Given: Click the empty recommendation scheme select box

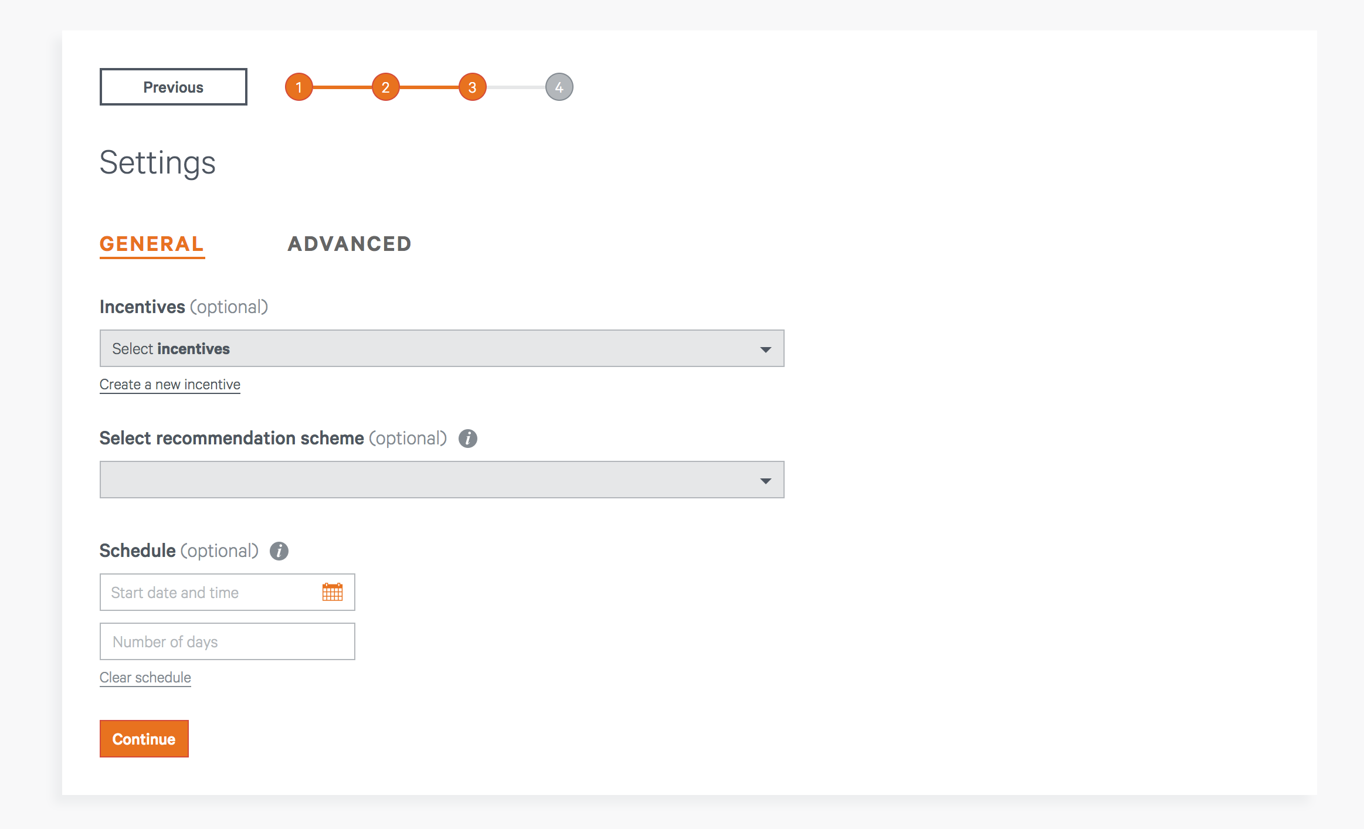Looking at the screenshot, I should click(x=442, y=480).
